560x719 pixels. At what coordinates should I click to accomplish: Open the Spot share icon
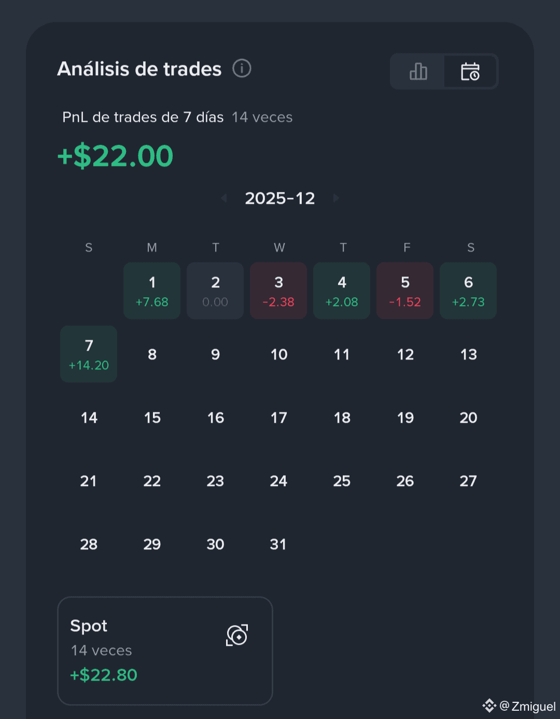click(237, 635)
